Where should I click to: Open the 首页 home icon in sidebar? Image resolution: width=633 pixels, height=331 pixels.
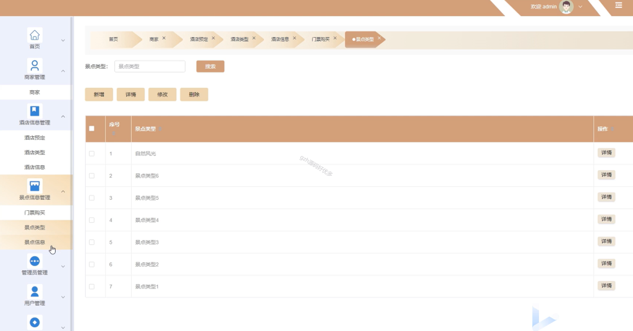(x=35, y=35)
